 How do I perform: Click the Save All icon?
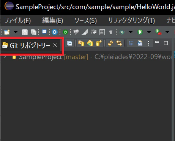(x=33, y=32)
